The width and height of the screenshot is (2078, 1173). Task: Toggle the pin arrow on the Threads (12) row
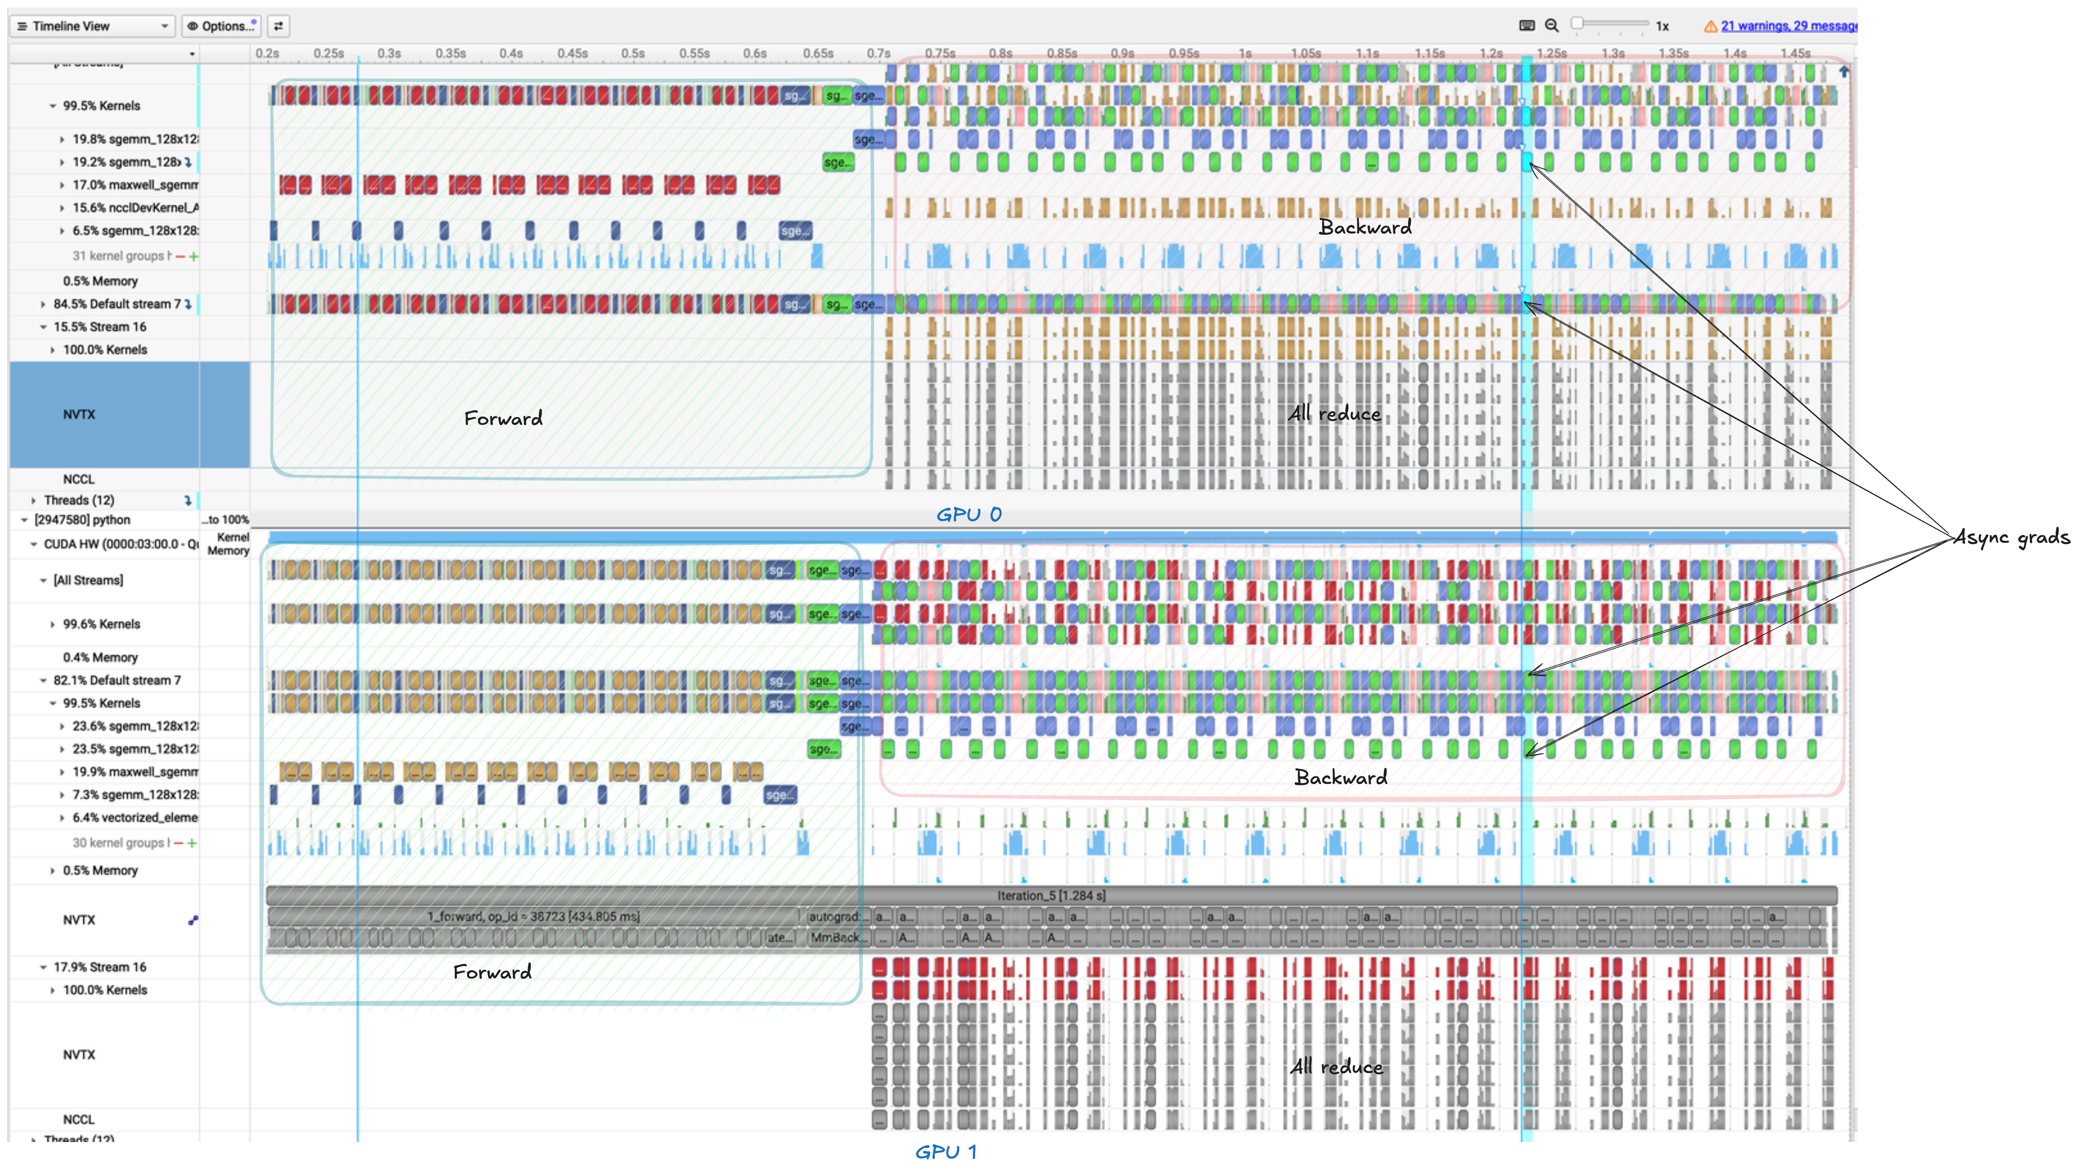pos(187,500)
